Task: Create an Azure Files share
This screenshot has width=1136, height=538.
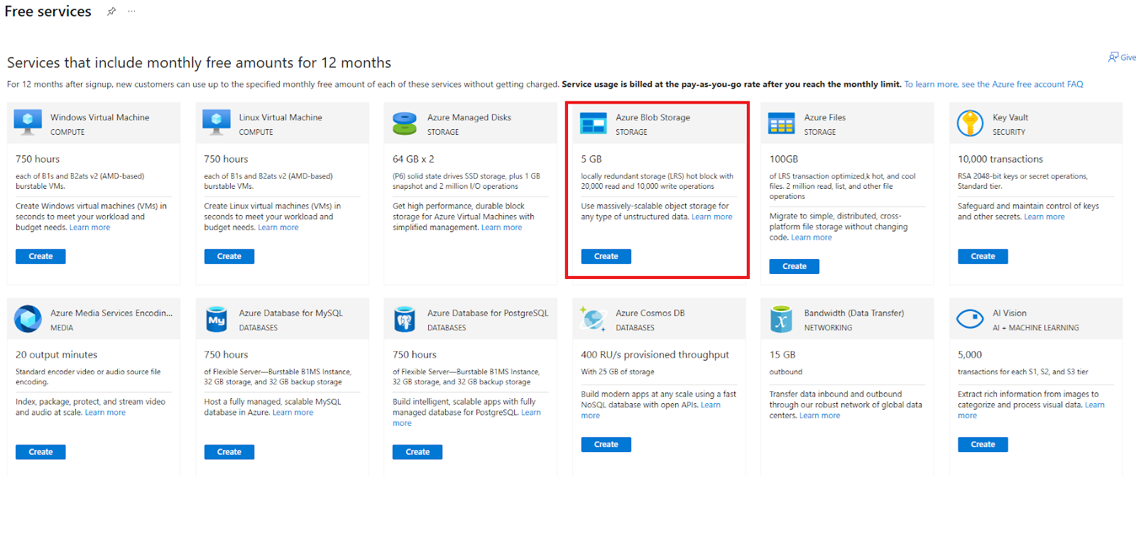Action: [x=794, y=266]
